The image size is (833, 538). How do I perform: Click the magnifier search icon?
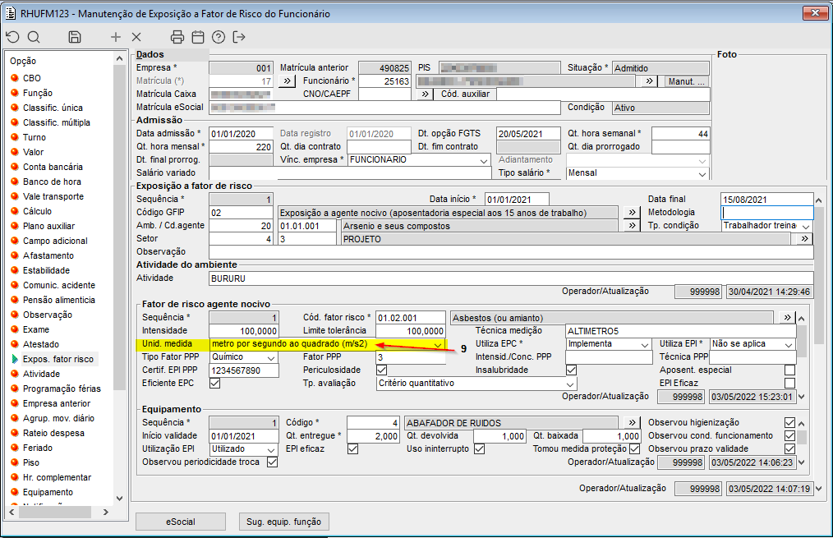tap(34, 37)
